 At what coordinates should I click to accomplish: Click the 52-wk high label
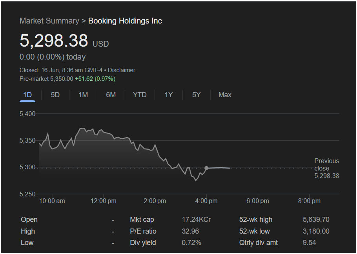coord(256,220)
